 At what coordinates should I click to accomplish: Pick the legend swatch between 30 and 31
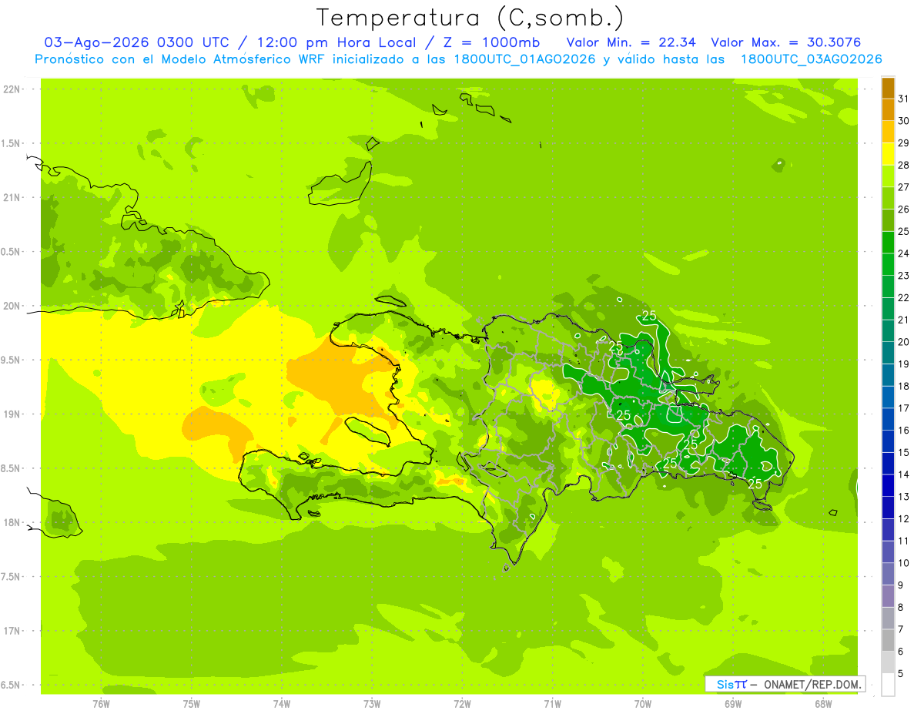pyautogui.click(x=888, y=110)
